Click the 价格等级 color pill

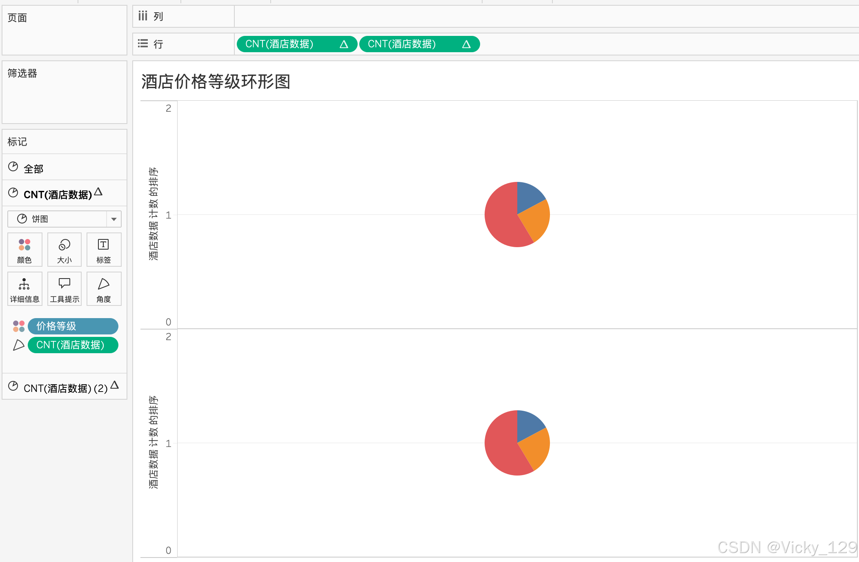73,326
